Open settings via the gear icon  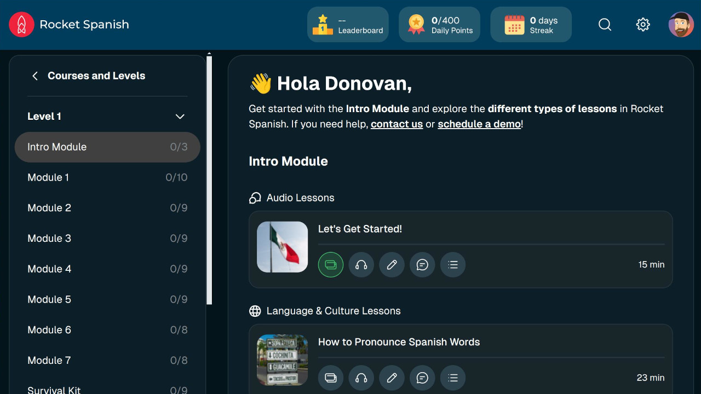click(643, 24)
